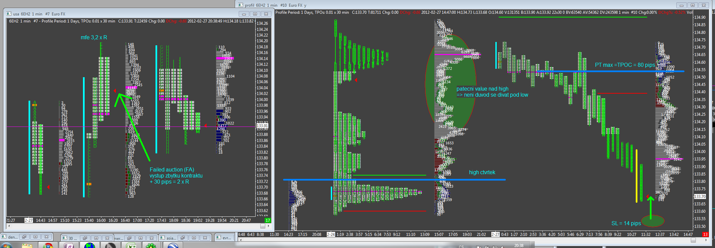
Task: Maximize the minimized asia... chart window
Action: [x=194, y=238]
